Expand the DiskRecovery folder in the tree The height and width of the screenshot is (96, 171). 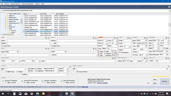[x=5, y=18]
